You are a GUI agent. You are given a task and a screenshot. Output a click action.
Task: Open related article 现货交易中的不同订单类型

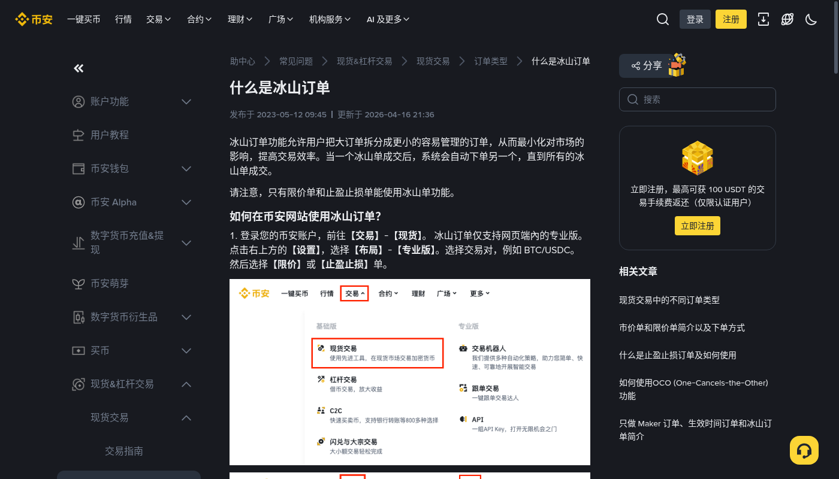669,300
